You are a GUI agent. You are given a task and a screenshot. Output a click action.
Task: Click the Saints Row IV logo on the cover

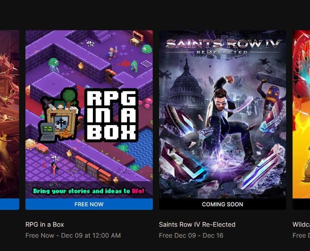(223, 47)
